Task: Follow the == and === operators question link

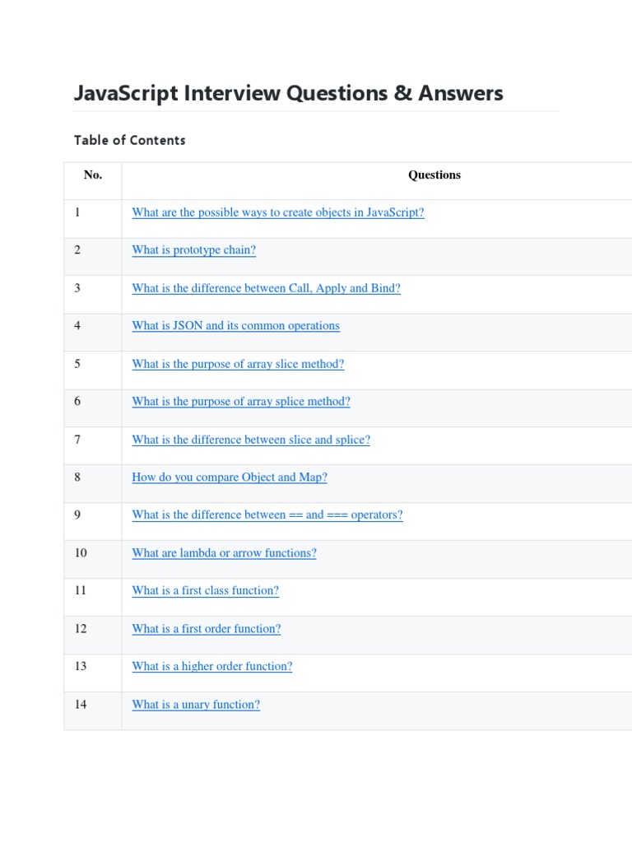Action: [x=267, y=515]
